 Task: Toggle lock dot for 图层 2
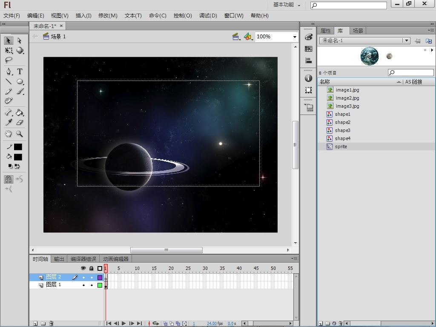(x=92, y=277)
